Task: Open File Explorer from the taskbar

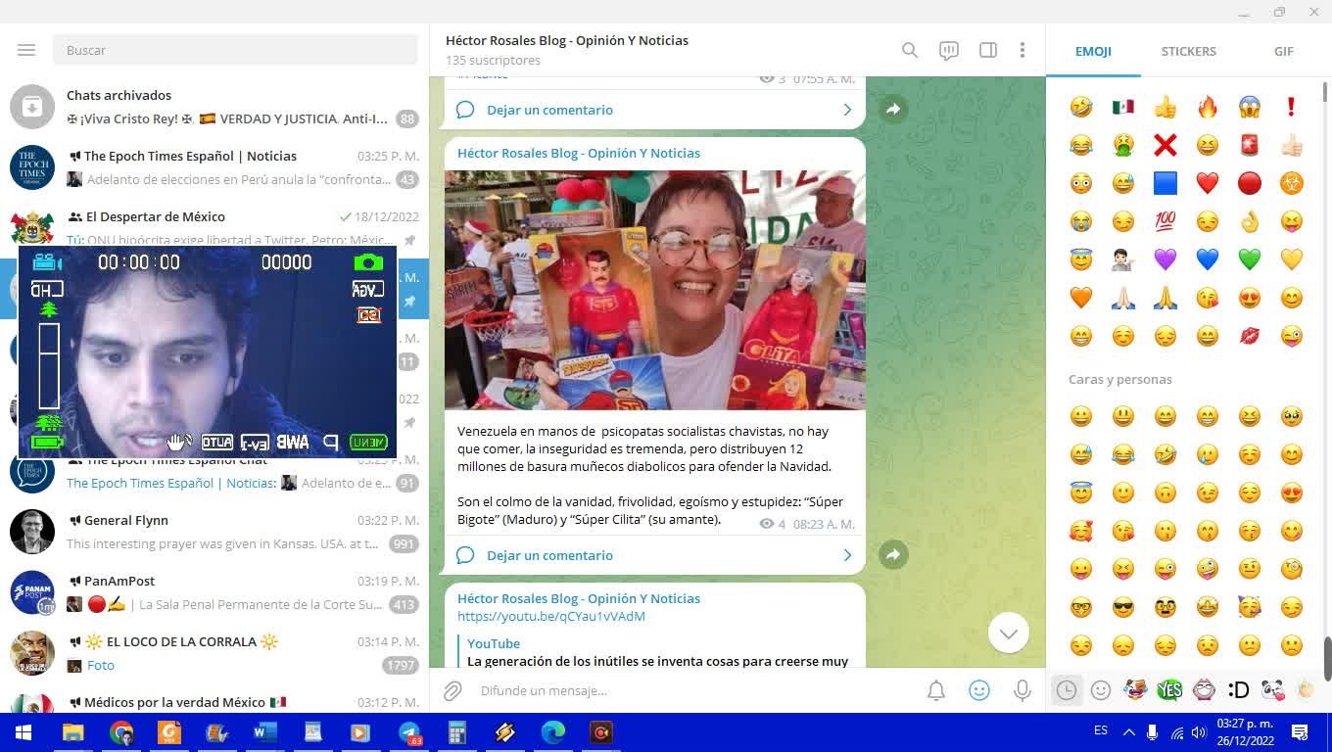Action: pos(72,732)
